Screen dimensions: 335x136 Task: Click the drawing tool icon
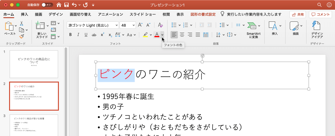click(294, 26)
